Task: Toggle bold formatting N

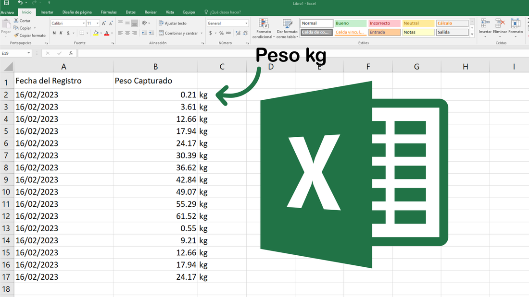Action: (54, 33)
